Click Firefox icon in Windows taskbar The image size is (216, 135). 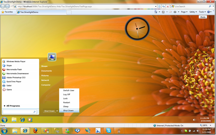[x=36, y=131]
